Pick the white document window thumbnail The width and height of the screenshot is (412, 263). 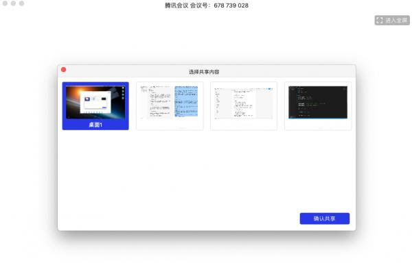click(244, 106)
